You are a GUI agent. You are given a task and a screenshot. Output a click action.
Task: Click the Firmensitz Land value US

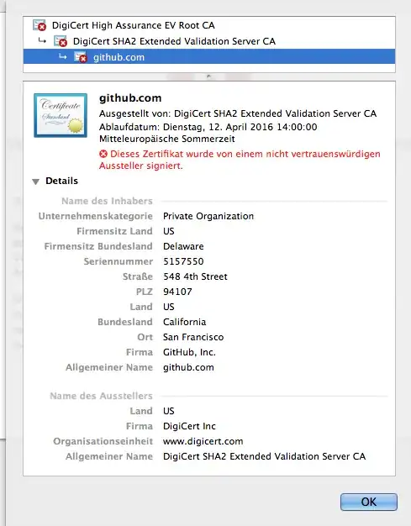[169, 231]
